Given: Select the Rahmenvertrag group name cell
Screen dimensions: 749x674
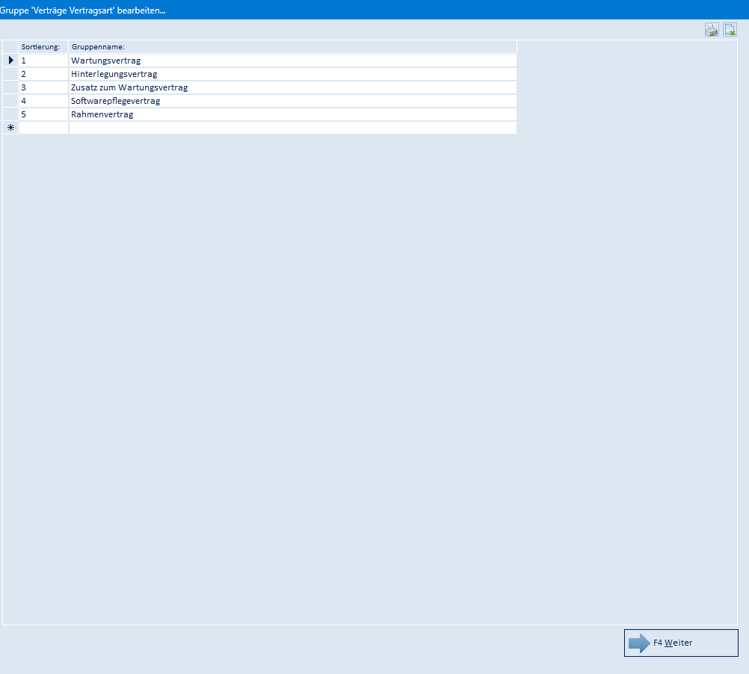Looking at the screenshot, I should click(x=293, y=114).
